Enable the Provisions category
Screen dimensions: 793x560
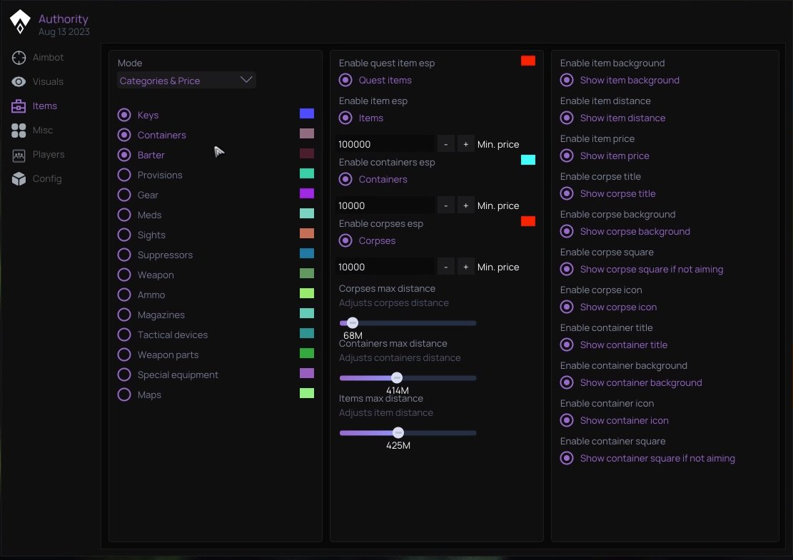click(124, 175)
